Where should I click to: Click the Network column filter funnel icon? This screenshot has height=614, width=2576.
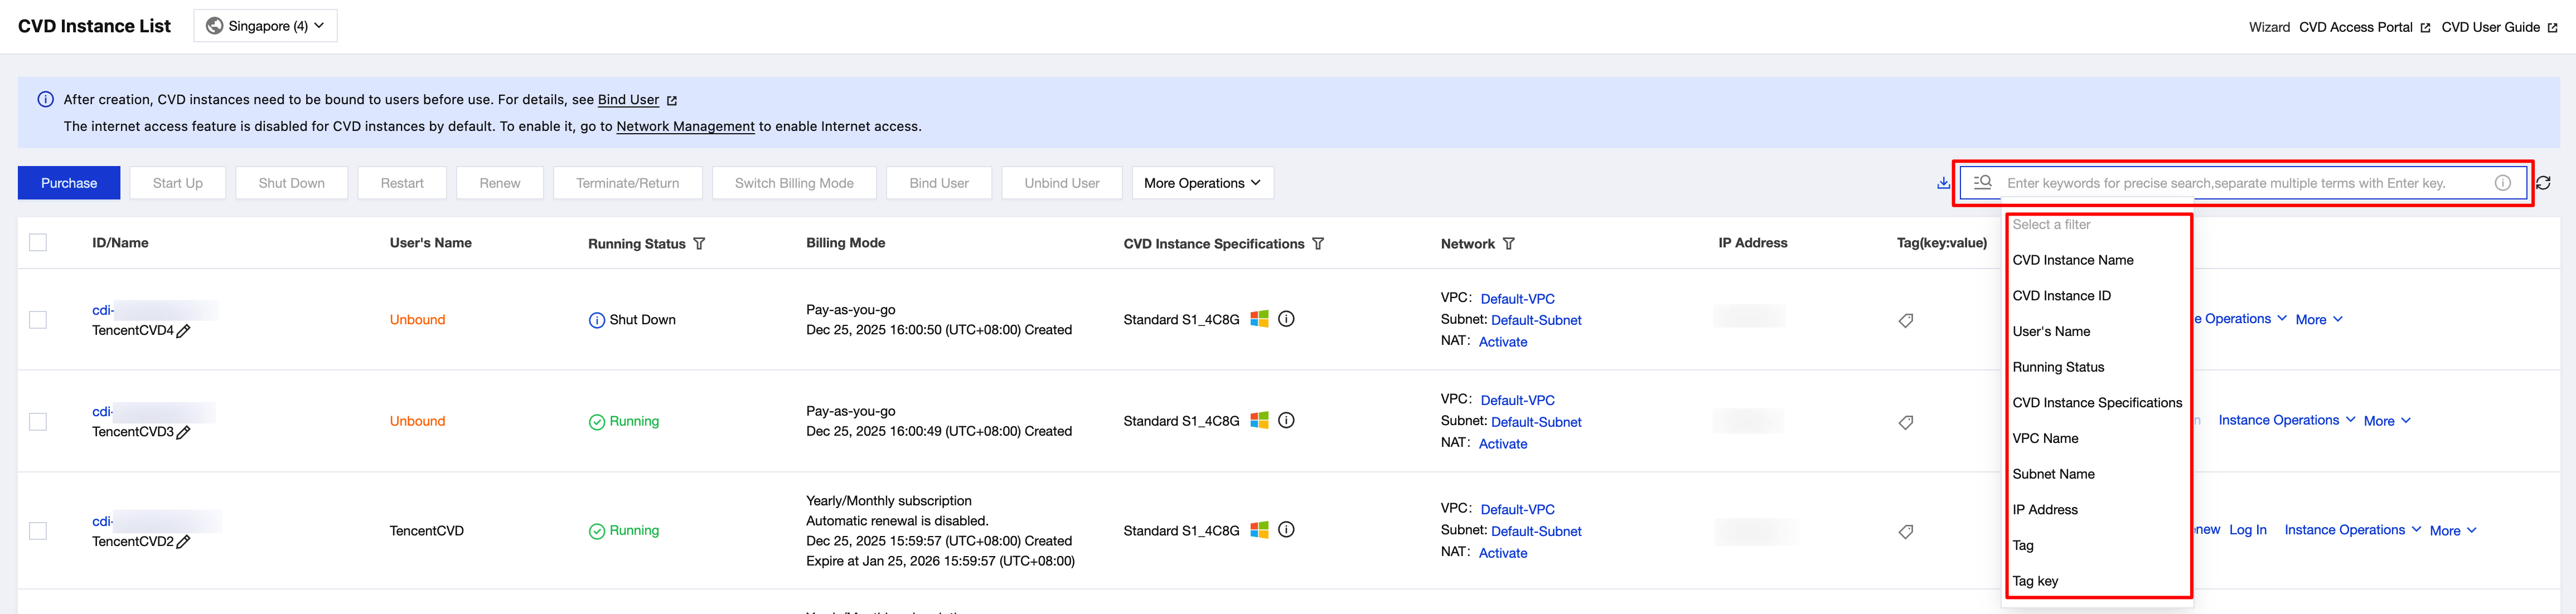pyautogui.click(x=1508, y=244)
